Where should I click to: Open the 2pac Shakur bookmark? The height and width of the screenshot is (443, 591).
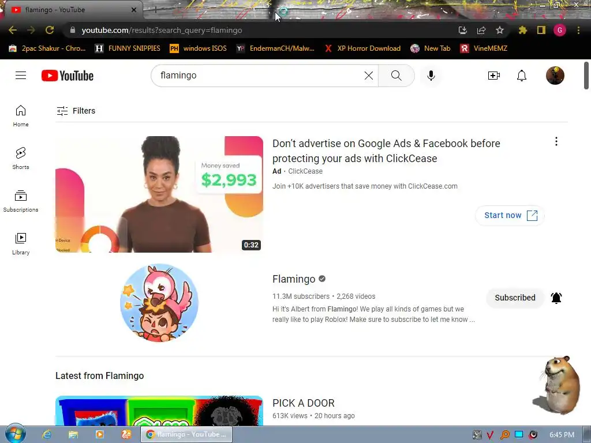(47, 48)
